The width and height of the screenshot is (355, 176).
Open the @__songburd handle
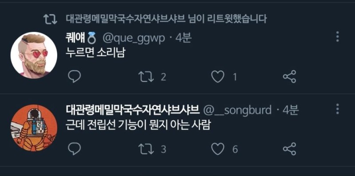pos(237,110)
